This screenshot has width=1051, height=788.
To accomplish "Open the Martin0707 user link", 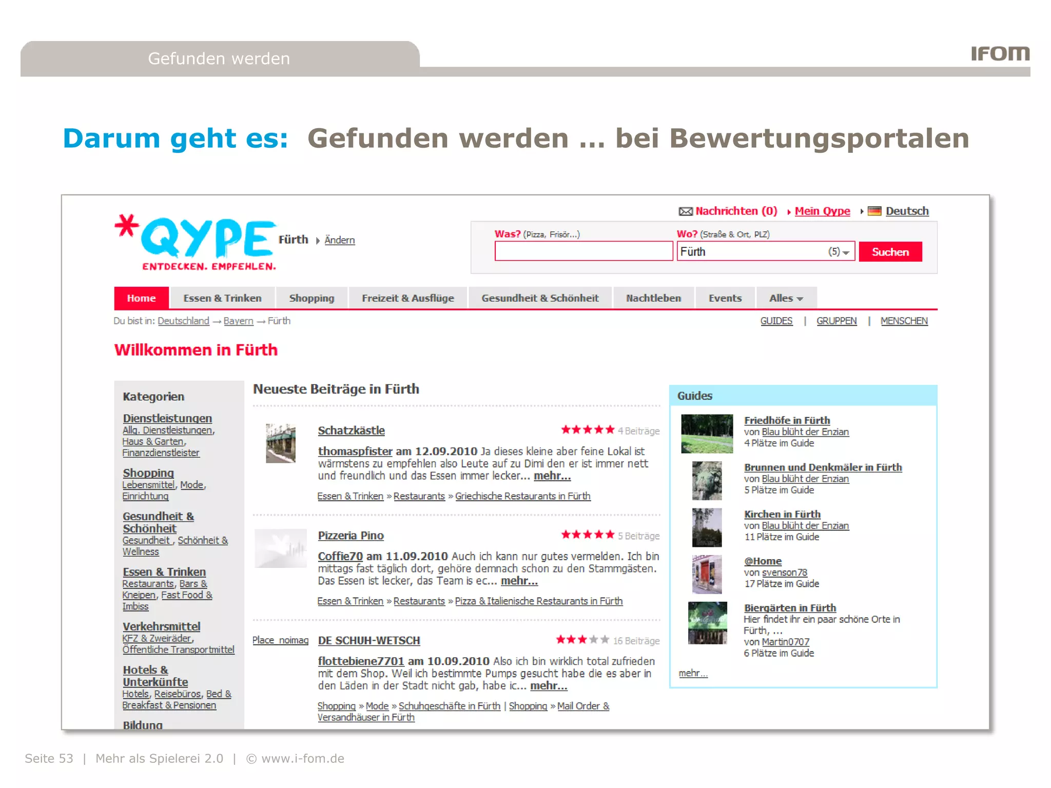I will point(786,642).
